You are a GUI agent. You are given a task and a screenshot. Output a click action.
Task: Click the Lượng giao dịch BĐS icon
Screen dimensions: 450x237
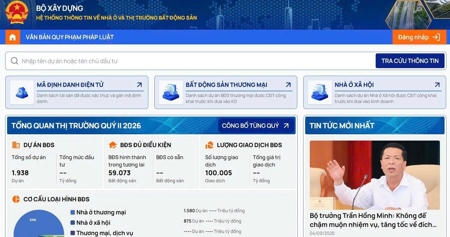coord(209,145)
